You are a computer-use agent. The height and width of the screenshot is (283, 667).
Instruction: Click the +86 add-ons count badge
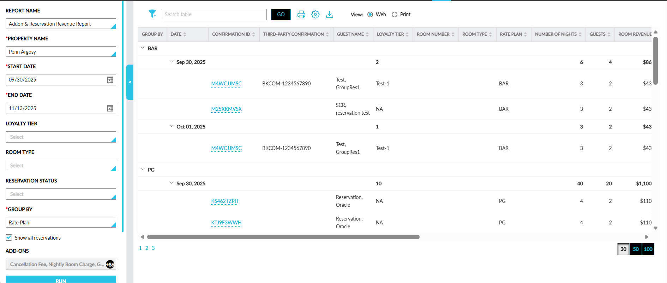pyautogui.click(x=110, y=264)
